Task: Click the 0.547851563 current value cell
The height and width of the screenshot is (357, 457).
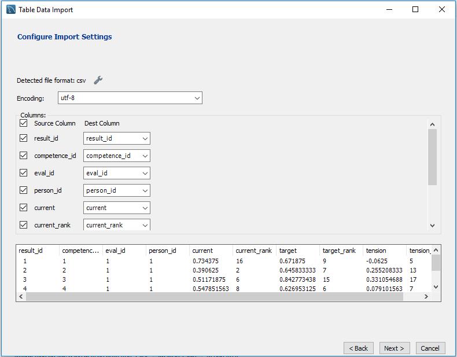Action: pyautogui.click(x=211, y=289)
